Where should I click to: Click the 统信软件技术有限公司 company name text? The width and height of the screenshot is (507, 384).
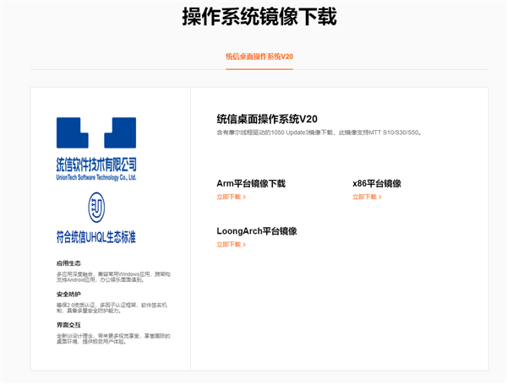point(96,165)
